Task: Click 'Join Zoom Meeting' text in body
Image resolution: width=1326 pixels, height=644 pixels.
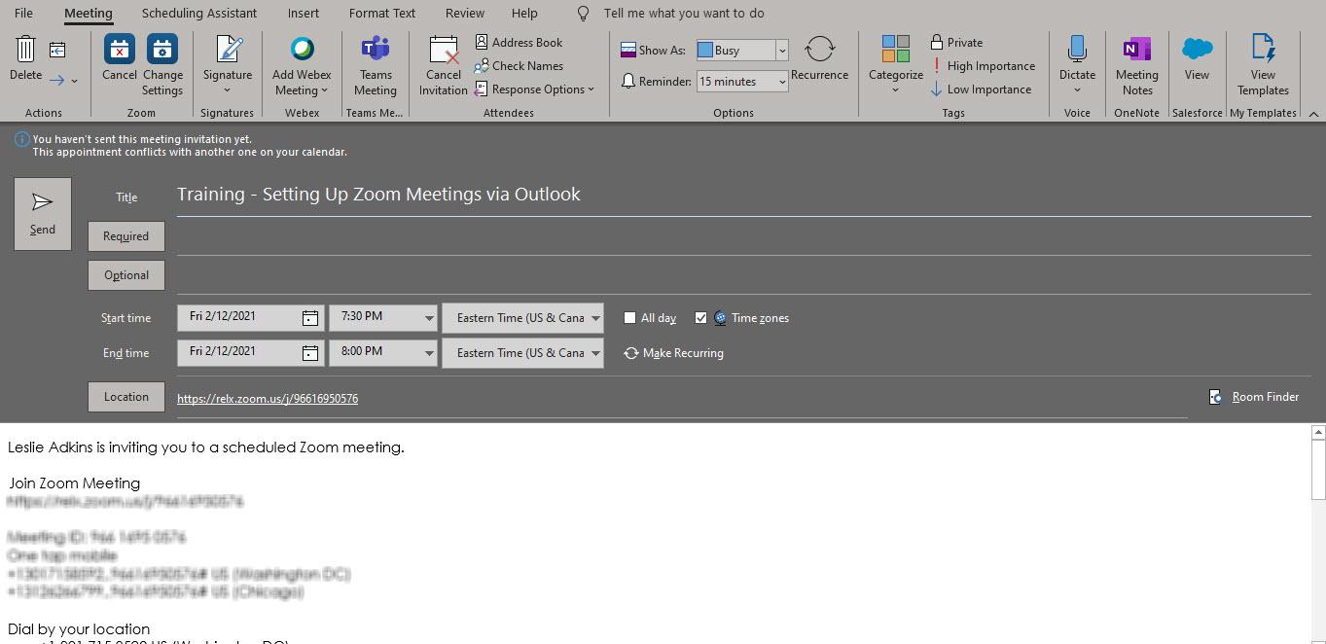Action: point(75,483)
